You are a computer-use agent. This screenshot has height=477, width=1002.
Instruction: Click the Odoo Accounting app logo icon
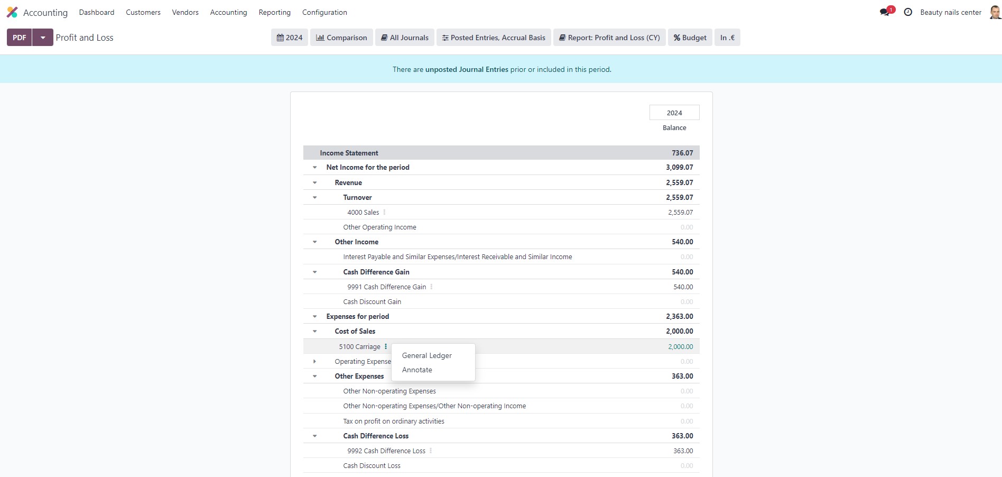pos(12,12)
